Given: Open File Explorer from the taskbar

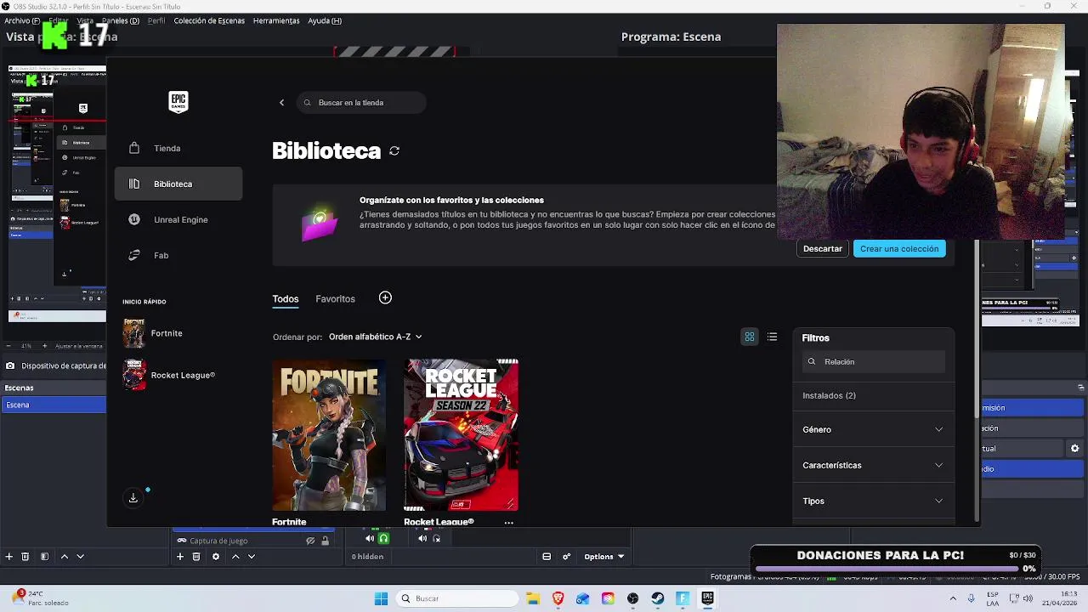Looking at the screenshot, I should [533, 598].
